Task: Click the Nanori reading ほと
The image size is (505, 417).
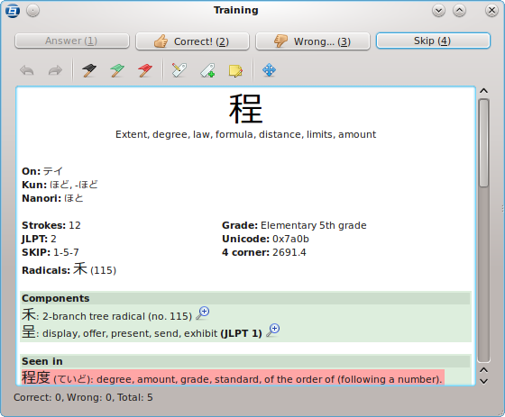Action: coord(74,198)
